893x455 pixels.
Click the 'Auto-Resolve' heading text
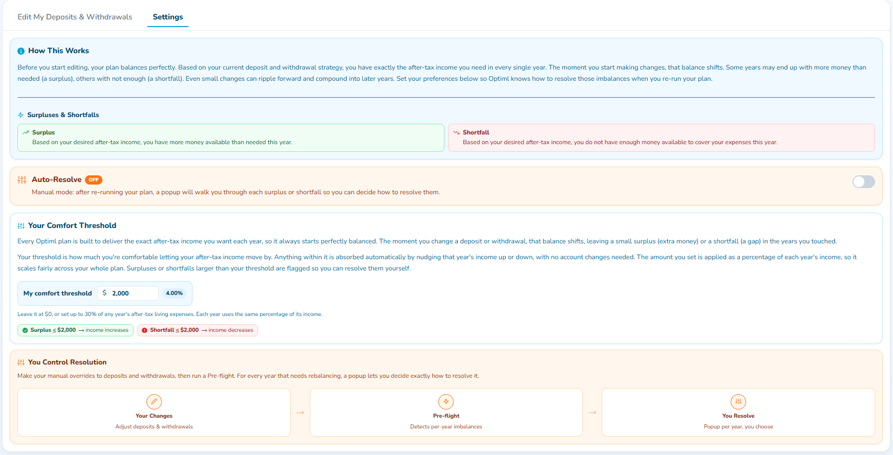point(56,180)
